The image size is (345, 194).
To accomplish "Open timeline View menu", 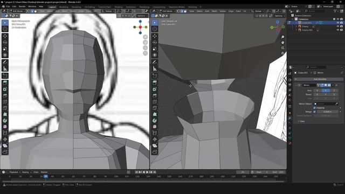I will pyautogui.click(x=36, y=172).
